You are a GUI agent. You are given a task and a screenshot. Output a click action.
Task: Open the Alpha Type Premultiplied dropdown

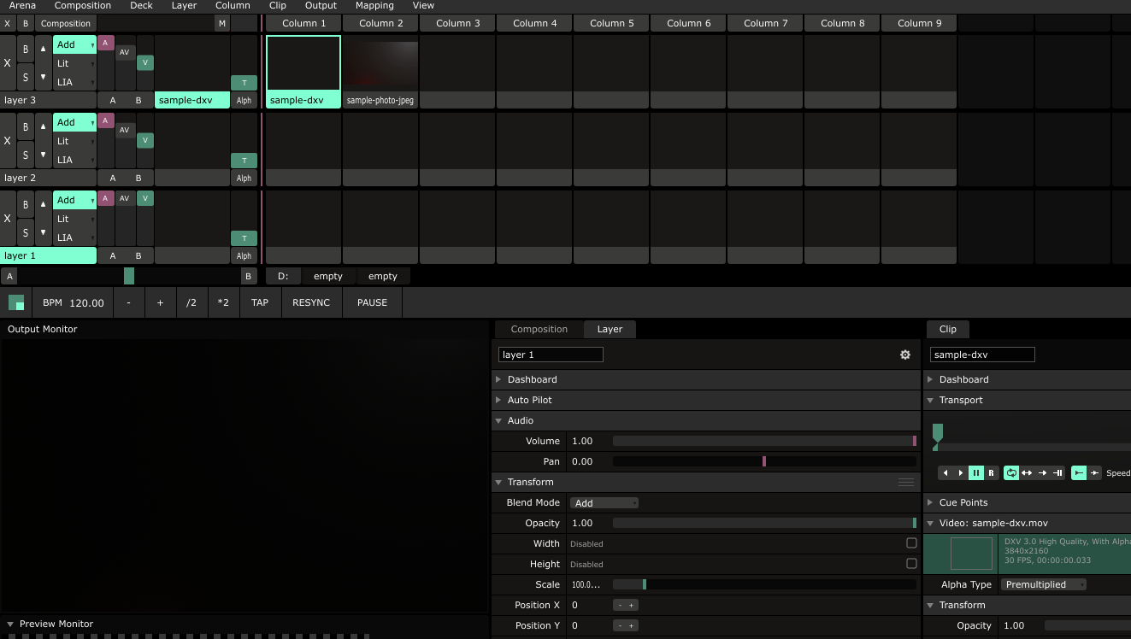pos(1044,584)
